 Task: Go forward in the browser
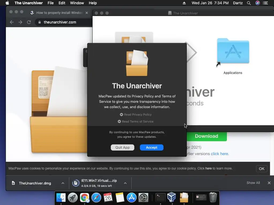click(x=20, y=22)
